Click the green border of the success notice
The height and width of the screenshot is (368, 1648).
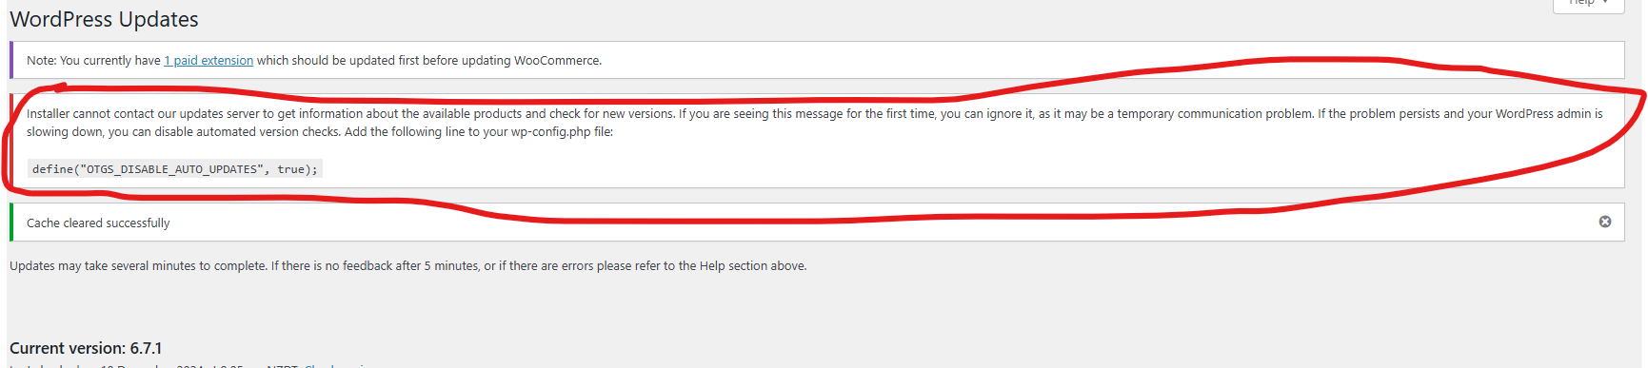[x=11, y=222]
